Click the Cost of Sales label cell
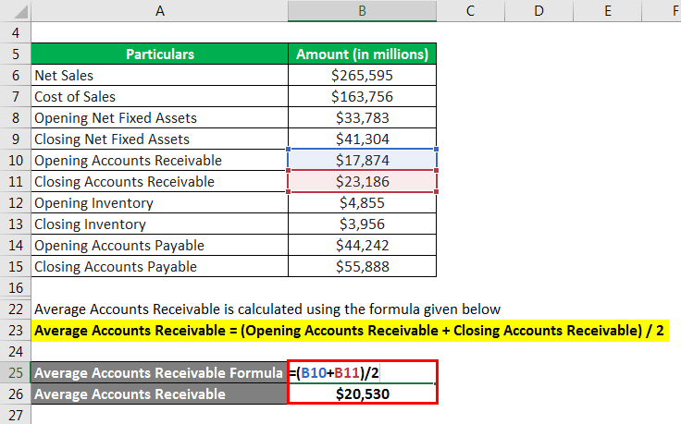Image resolution: width=681 pixels, height=424 pixels. click(x=159, y=96)
